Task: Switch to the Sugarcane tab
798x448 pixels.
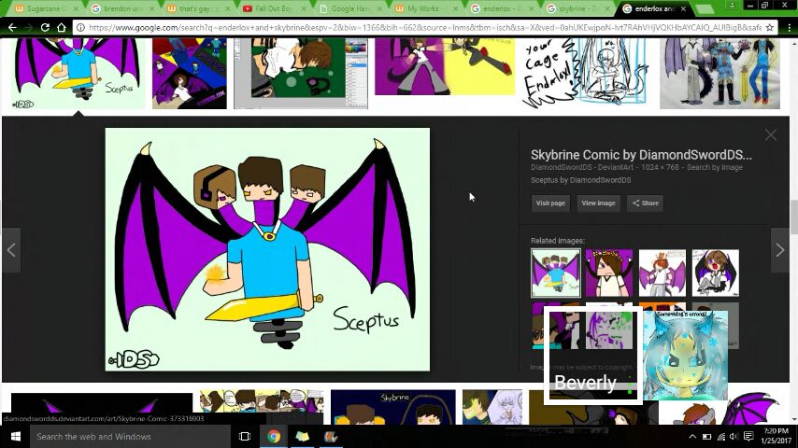Action: [43, 8]
